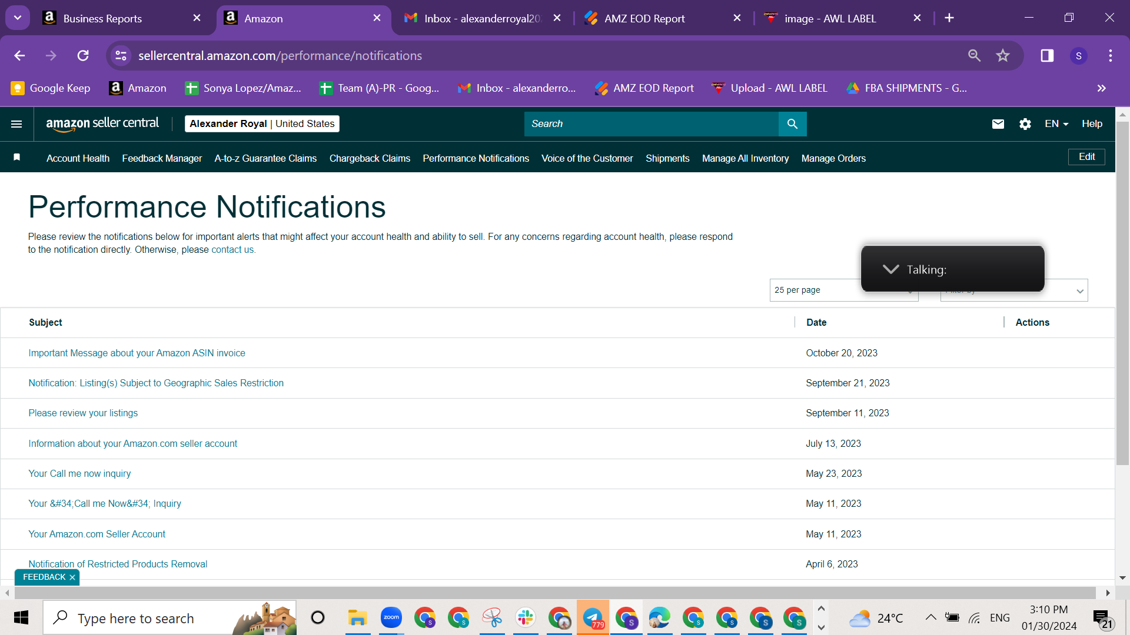The width and height of the screenshot is (1130, 635).
Task: Click the browser address bar
Action: [x=547, y=56]
